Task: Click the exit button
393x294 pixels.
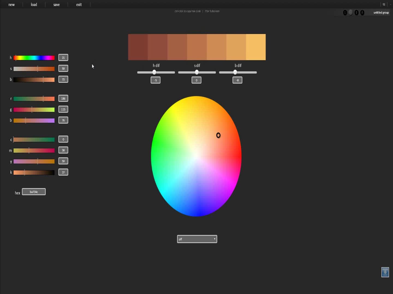Action: 79,5
